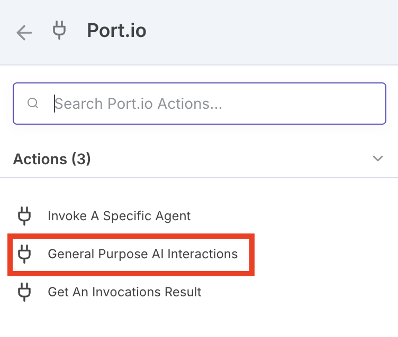Click plug icon beside Invoke A Specific Agent

click(24, 216)
